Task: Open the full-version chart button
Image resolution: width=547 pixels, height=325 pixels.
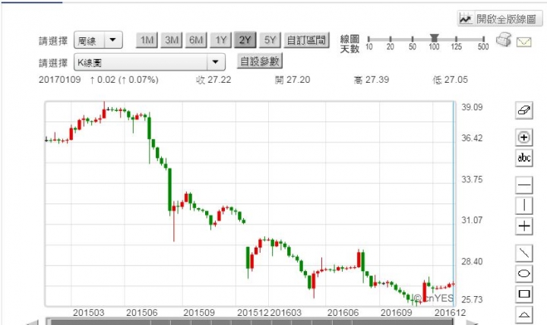Action: coord(500,18)
